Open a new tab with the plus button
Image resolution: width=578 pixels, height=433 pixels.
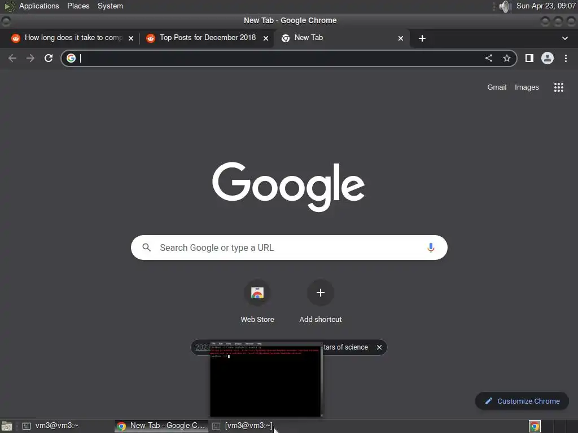(x=422, y=38)
